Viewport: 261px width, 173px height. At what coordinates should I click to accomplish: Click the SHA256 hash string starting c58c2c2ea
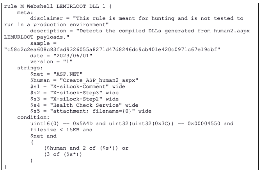tap(111, 49)
